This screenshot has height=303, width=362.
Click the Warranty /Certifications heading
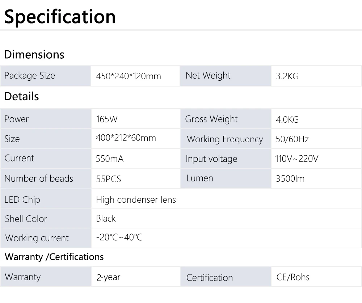tap(54, 257)
